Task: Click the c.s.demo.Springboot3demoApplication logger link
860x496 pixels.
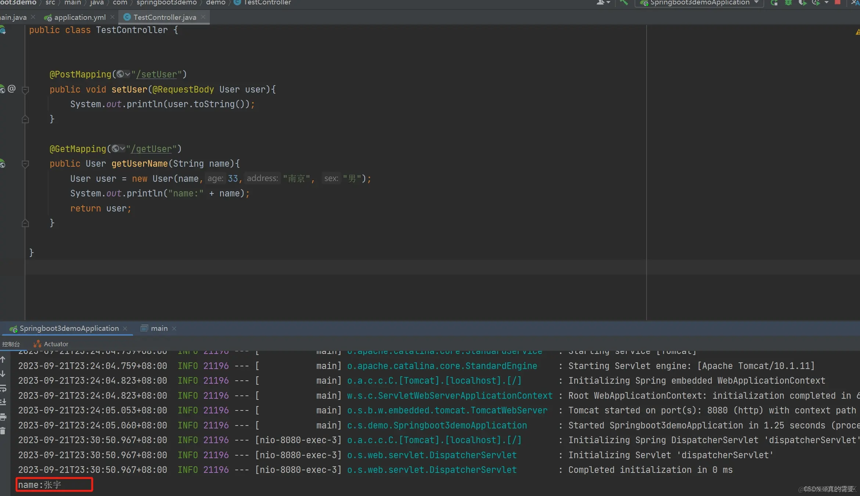Action: pyautogui.click(x=437, y=426)
